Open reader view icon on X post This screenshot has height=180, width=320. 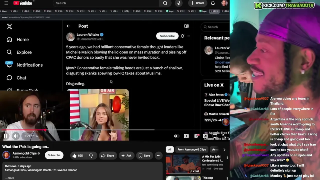186,26
